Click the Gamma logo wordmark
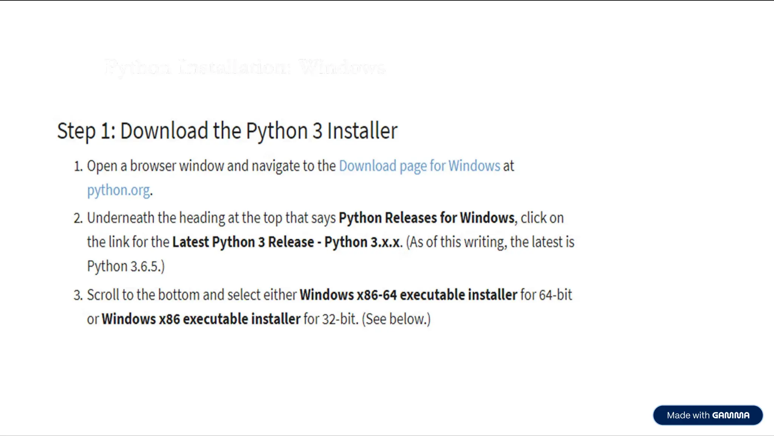 click(x=731, y=416)
